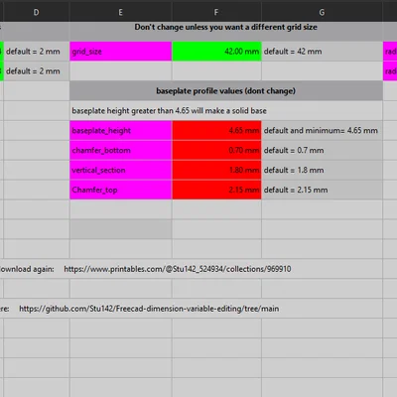Click the Chamfer_top label cell
The image size is (397, 397).
click(x=120, y=190)
